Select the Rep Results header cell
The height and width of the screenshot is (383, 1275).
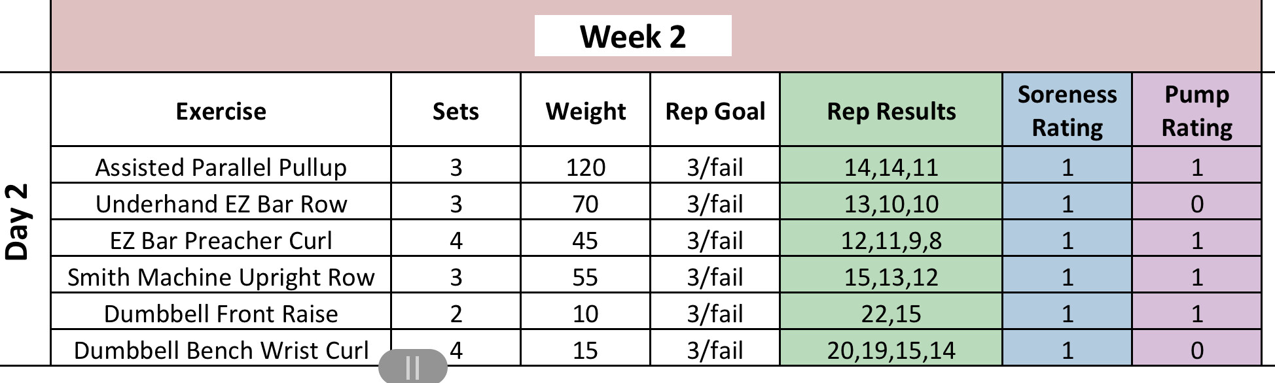point(891,111)
